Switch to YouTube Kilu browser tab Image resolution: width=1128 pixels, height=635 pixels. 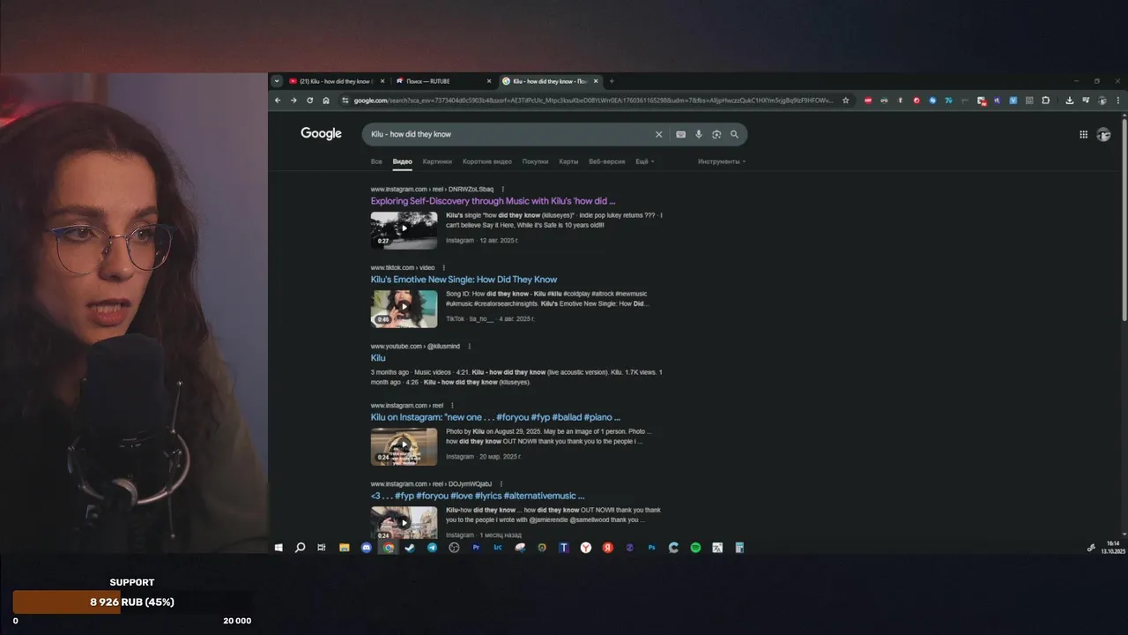(x=337, y=81)
